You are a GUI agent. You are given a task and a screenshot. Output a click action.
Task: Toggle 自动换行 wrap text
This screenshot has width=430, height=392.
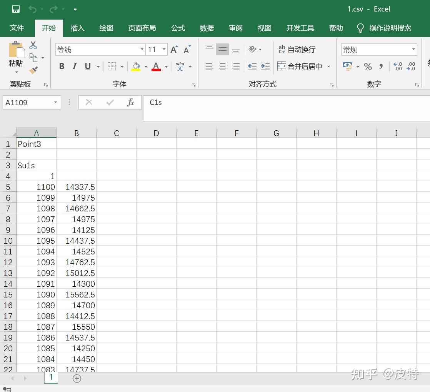click(x=297, y=49)
